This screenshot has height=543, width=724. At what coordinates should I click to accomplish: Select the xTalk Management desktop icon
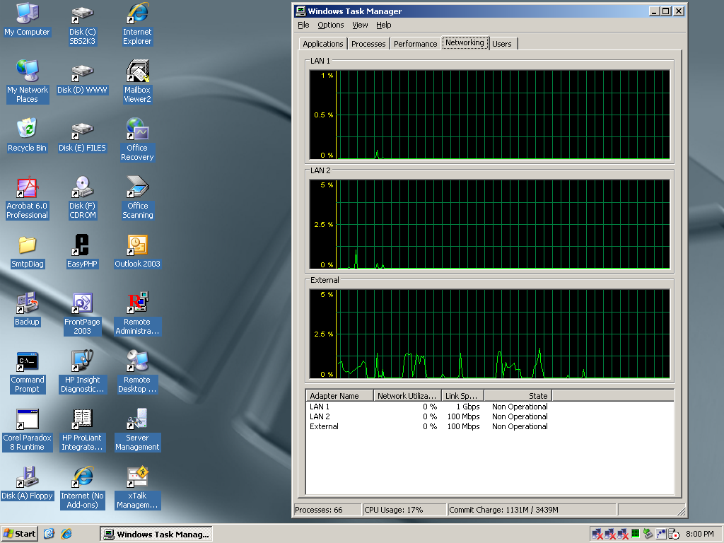(x=137, y=488)
